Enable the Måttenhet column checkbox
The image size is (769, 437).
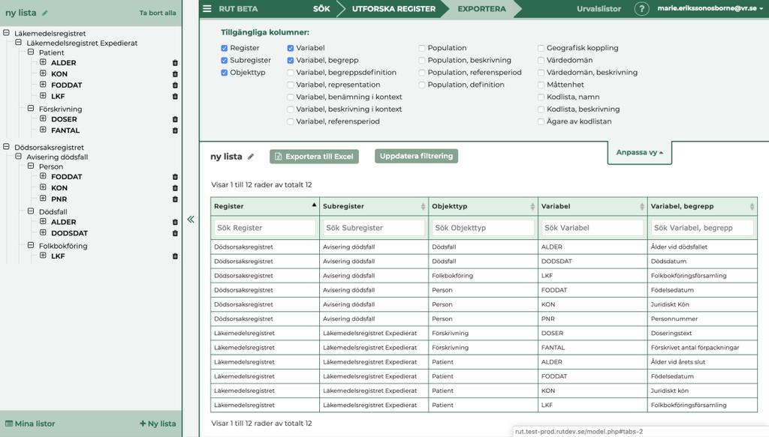click(x=541, y=85)
